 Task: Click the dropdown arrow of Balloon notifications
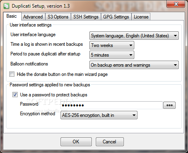click(175, 65)
